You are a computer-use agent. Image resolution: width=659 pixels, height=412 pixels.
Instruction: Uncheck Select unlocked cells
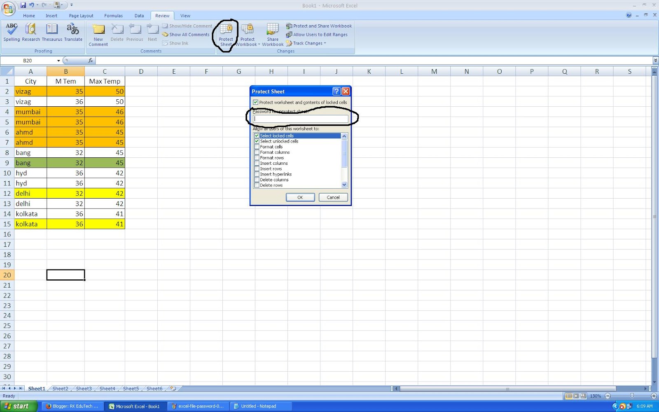[257, 141]
